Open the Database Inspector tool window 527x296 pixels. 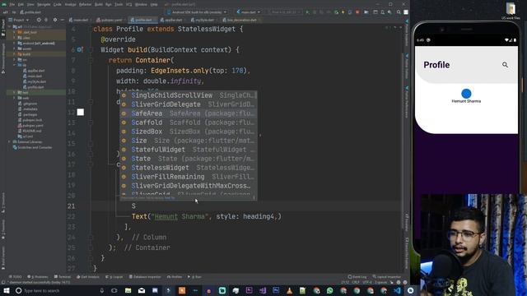pos(145,277)
